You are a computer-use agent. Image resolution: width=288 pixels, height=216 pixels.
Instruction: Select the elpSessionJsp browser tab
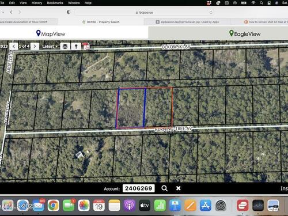click(187, 22)
